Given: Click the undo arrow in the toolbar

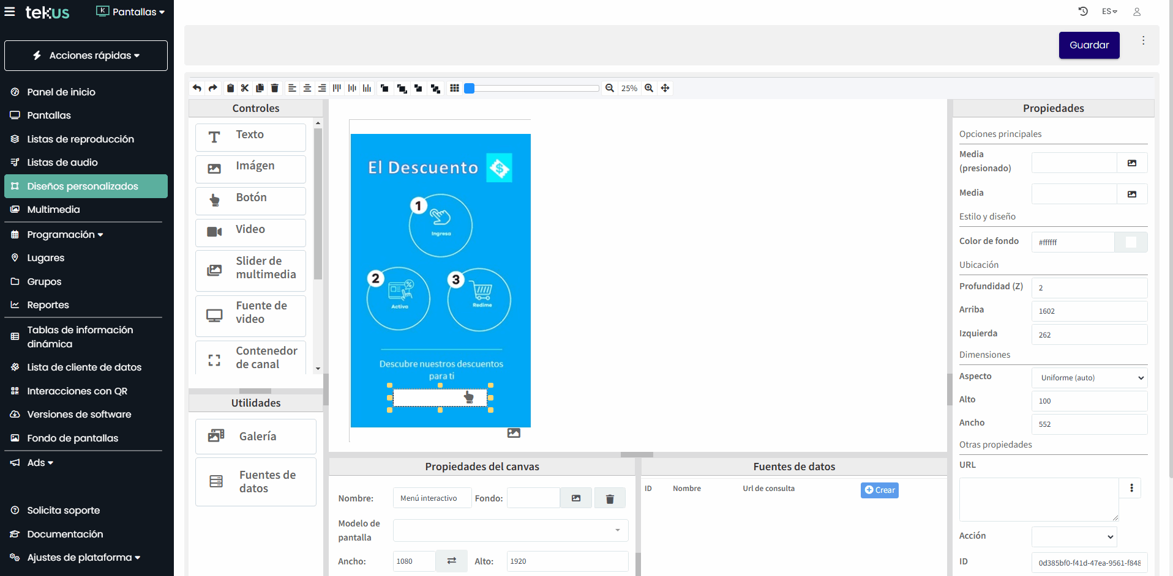Looking at the screenshot, I should pyautogui.click(x=197, y=88).
